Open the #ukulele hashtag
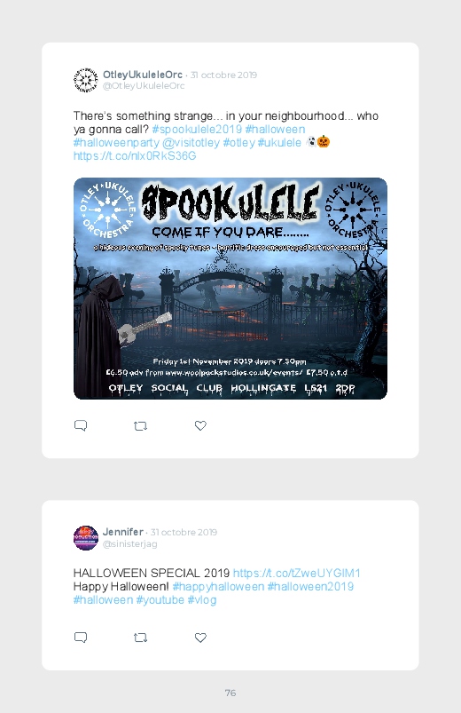 (279, 143)
